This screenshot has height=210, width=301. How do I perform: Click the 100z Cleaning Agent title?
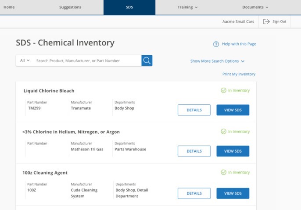[45, 173]
